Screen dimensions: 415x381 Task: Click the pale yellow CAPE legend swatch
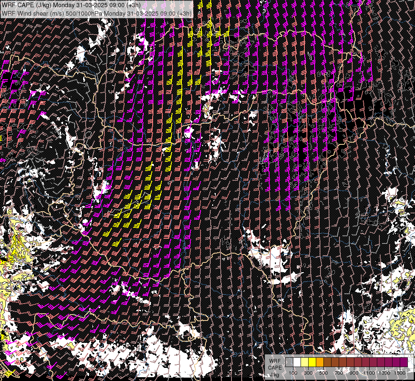[x=305, y=362]
